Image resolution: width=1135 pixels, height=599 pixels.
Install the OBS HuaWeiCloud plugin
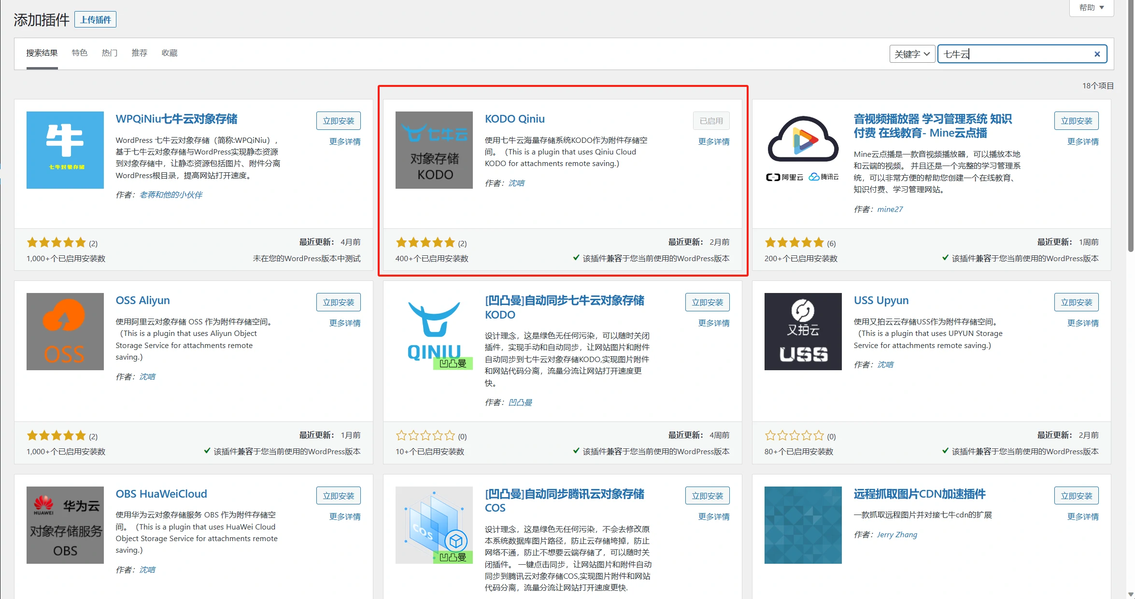339,496
